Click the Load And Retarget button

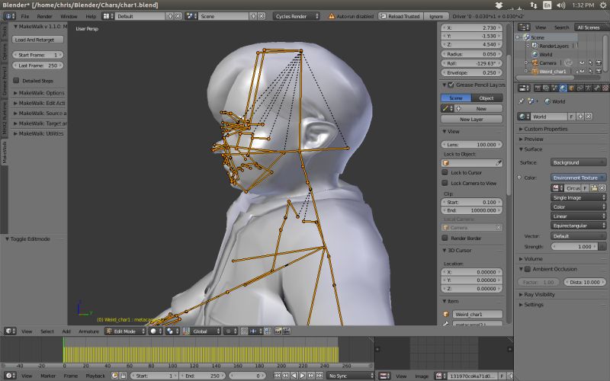(37, 40)
